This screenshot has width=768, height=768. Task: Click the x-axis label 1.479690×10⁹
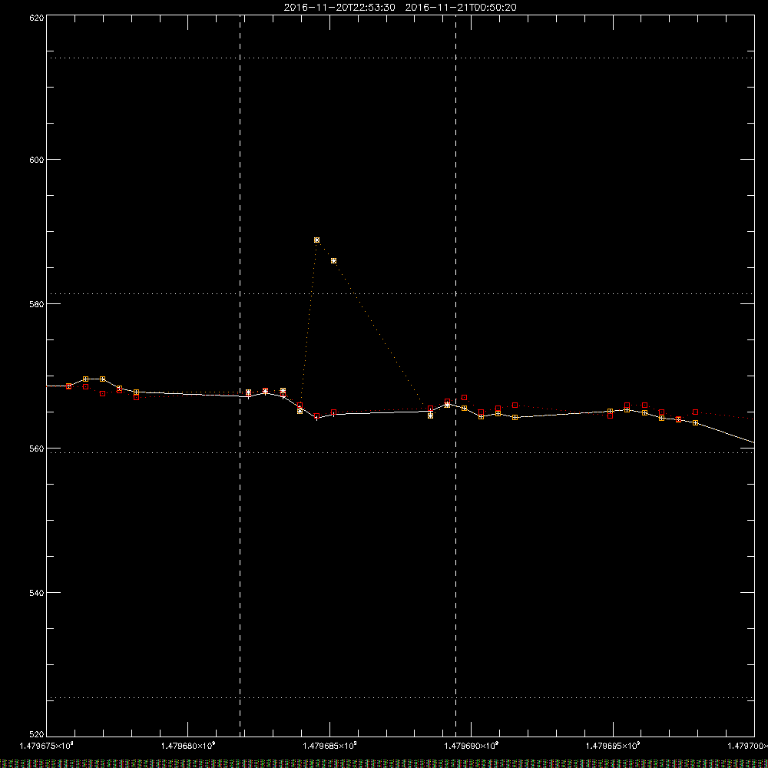tap(472, 746)
